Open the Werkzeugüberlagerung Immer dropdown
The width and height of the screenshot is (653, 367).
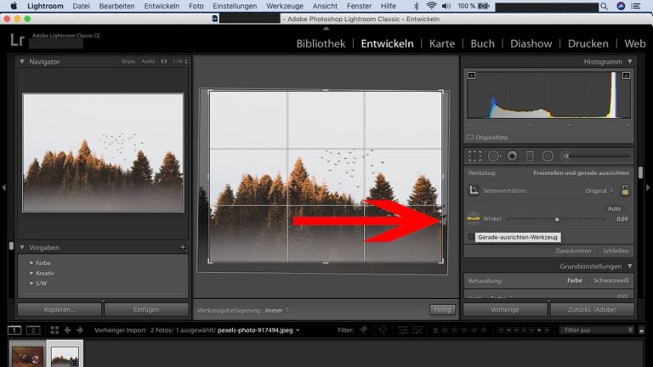tap(276, 310)
